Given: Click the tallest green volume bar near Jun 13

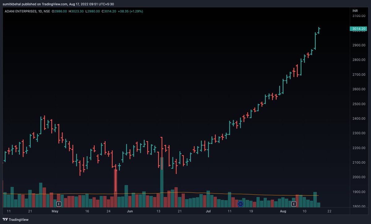Looking at the screenshot, I should 162,182.
